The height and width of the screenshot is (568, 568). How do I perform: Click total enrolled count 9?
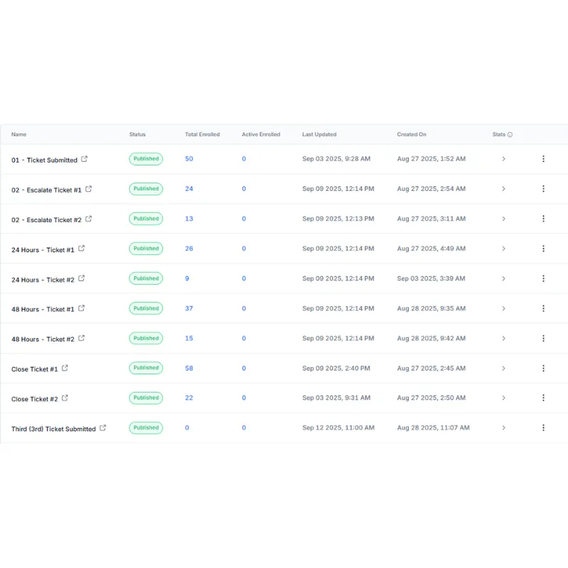pos(187,278)
